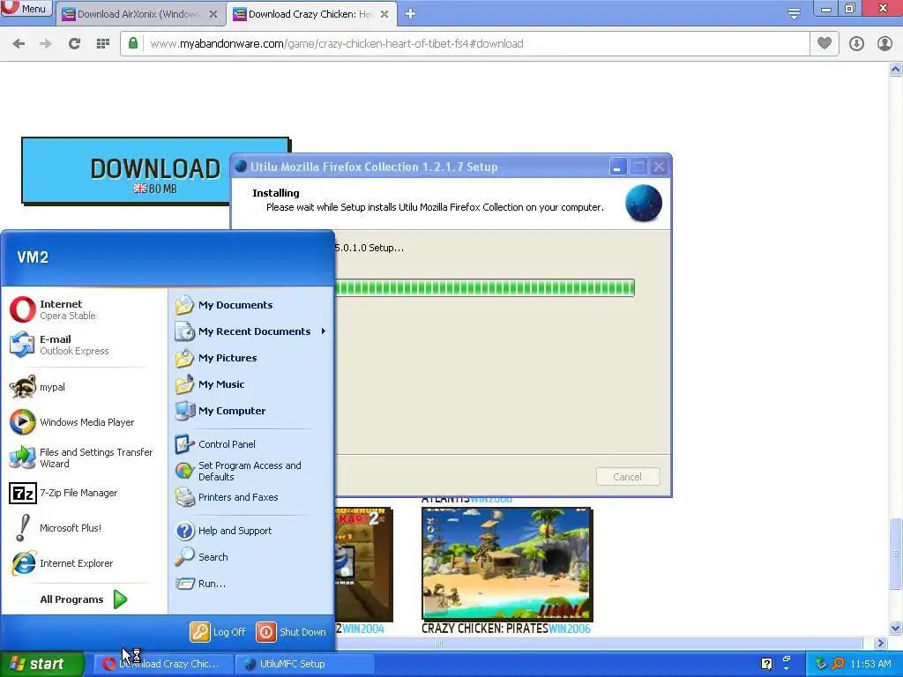Open the tab menu icon in title bar
This screenshot has height=677, width=903.
tap(794, 12)
